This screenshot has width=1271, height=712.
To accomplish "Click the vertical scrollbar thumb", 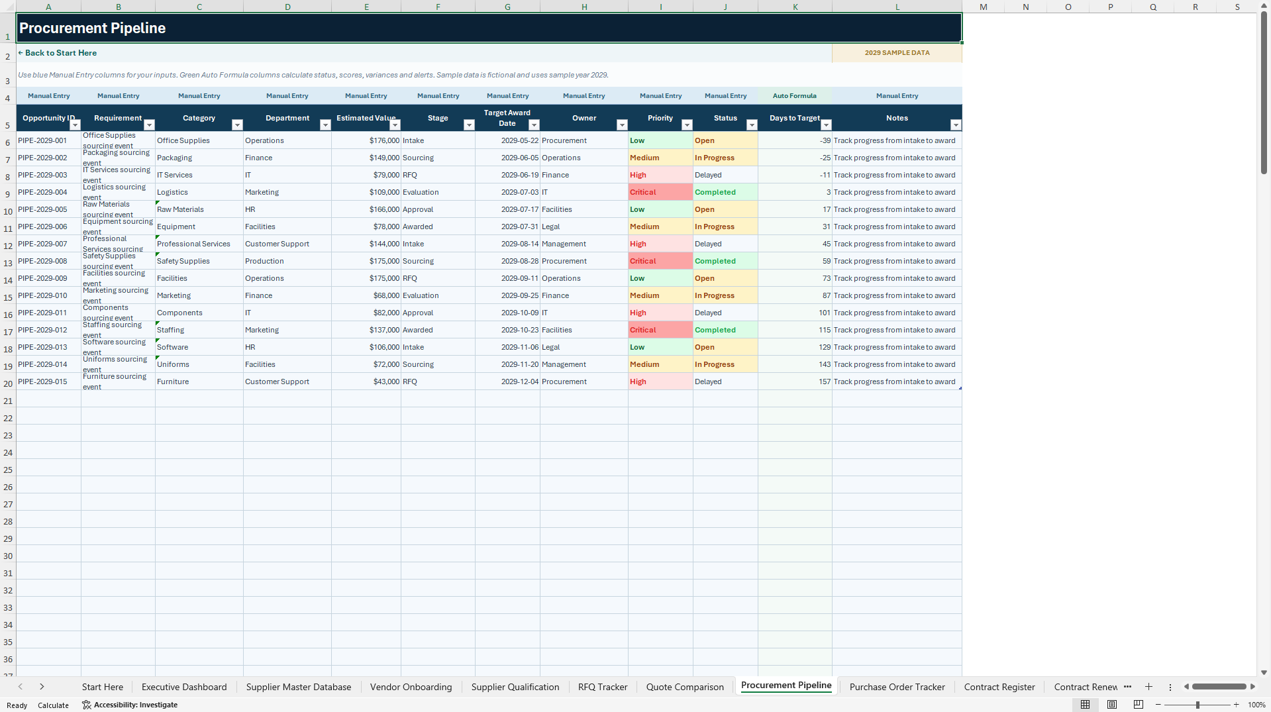I will tap(1264, 93).
